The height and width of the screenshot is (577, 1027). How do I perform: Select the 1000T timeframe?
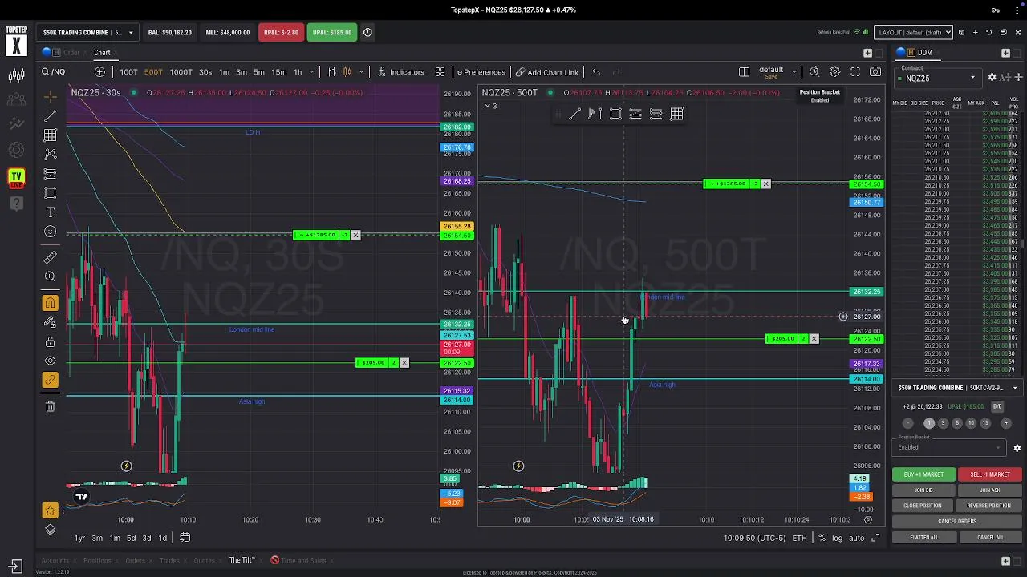tap(181, 72)
